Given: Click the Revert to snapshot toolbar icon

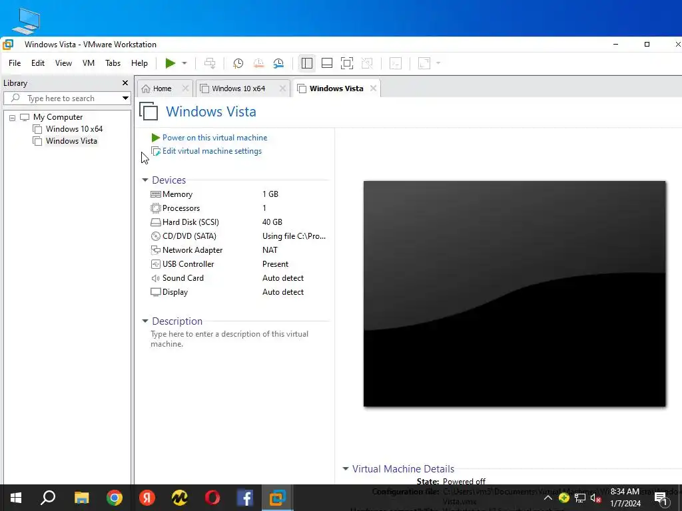Looking at the screenshot, I should [x=258, y=63].
